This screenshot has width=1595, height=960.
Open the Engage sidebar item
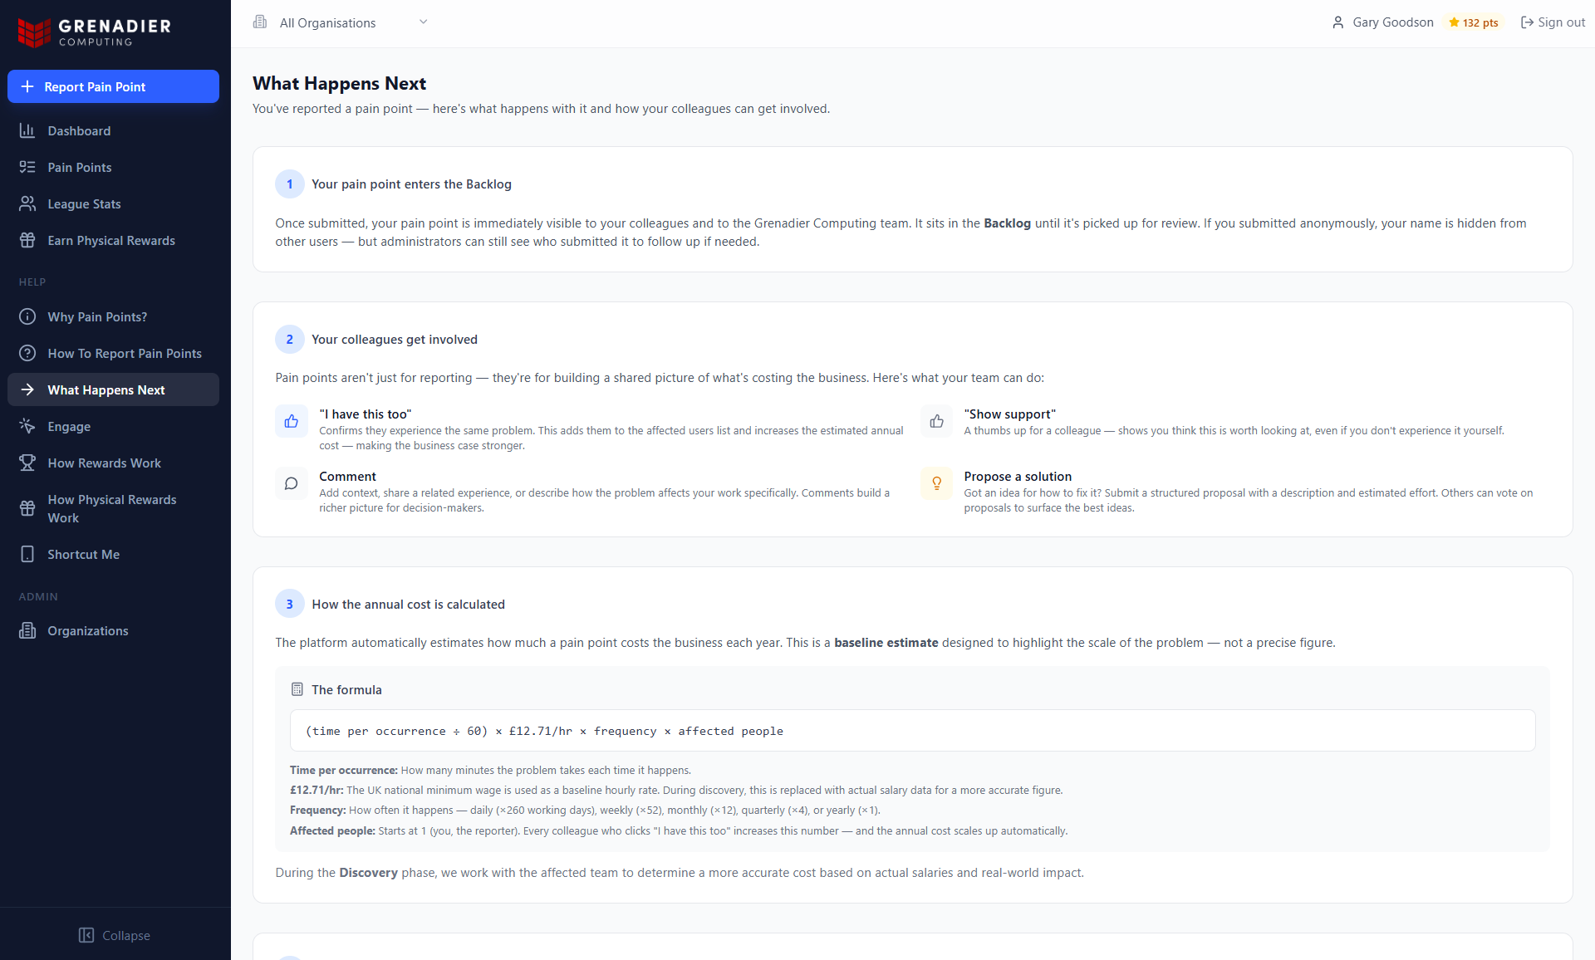tap(69, 426)
